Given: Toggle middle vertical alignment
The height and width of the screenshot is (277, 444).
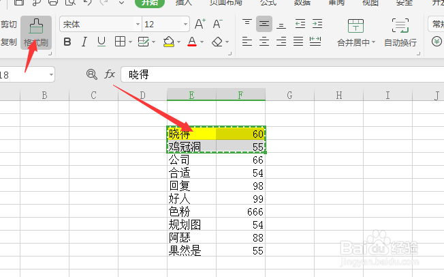Looking at the screenshot, I should [x=264, y=24].
